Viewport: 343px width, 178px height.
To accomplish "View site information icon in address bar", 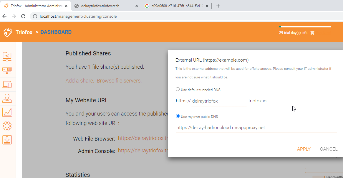I will pos(35,16).
